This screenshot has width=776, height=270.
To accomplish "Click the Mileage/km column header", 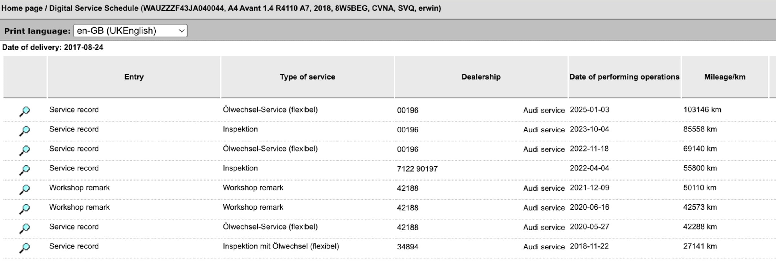I will pos(724,77).
